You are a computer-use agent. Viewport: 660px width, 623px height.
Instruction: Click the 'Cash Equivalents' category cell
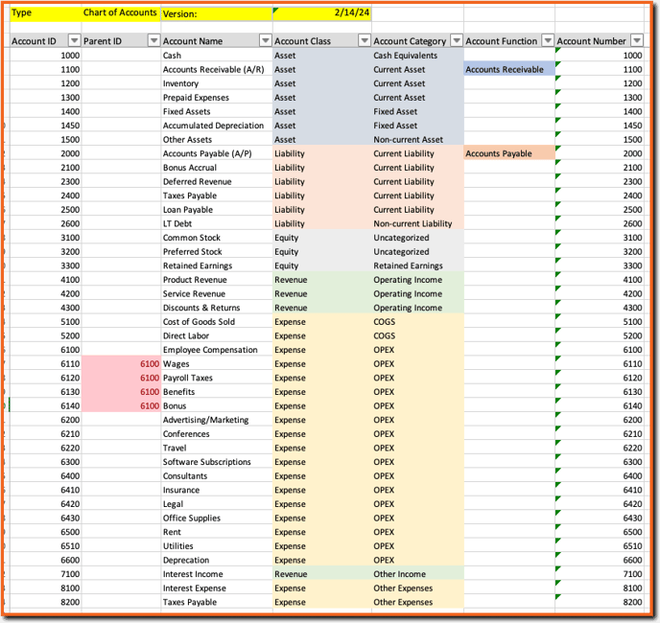pyautogui.click(x=417, y=55)
